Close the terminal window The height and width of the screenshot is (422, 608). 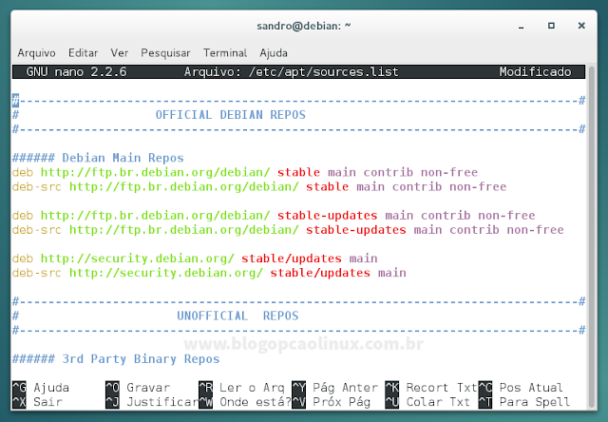581,26
